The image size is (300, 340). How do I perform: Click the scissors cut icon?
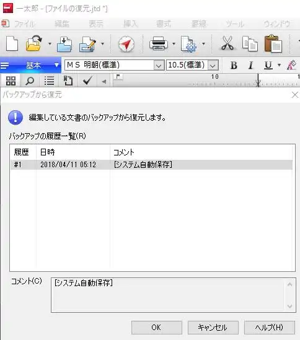(227, 43)
